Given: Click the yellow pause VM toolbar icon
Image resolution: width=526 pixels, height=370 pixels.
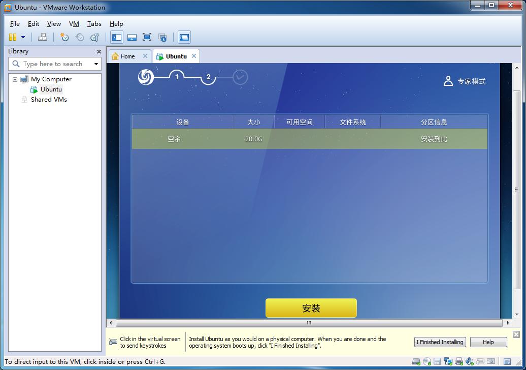Looking at the screenshot, I should coord(13,37).
